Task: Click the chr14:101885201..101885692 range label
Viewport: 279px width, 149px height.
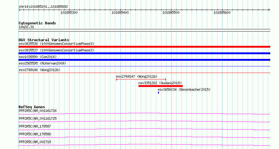Action: coord(43,7)
